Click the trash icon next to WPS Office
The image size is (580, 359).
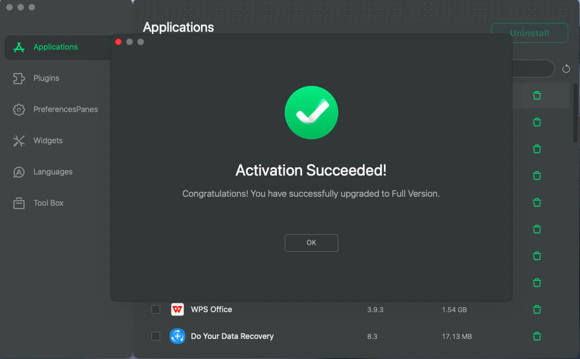pos(536,309)
